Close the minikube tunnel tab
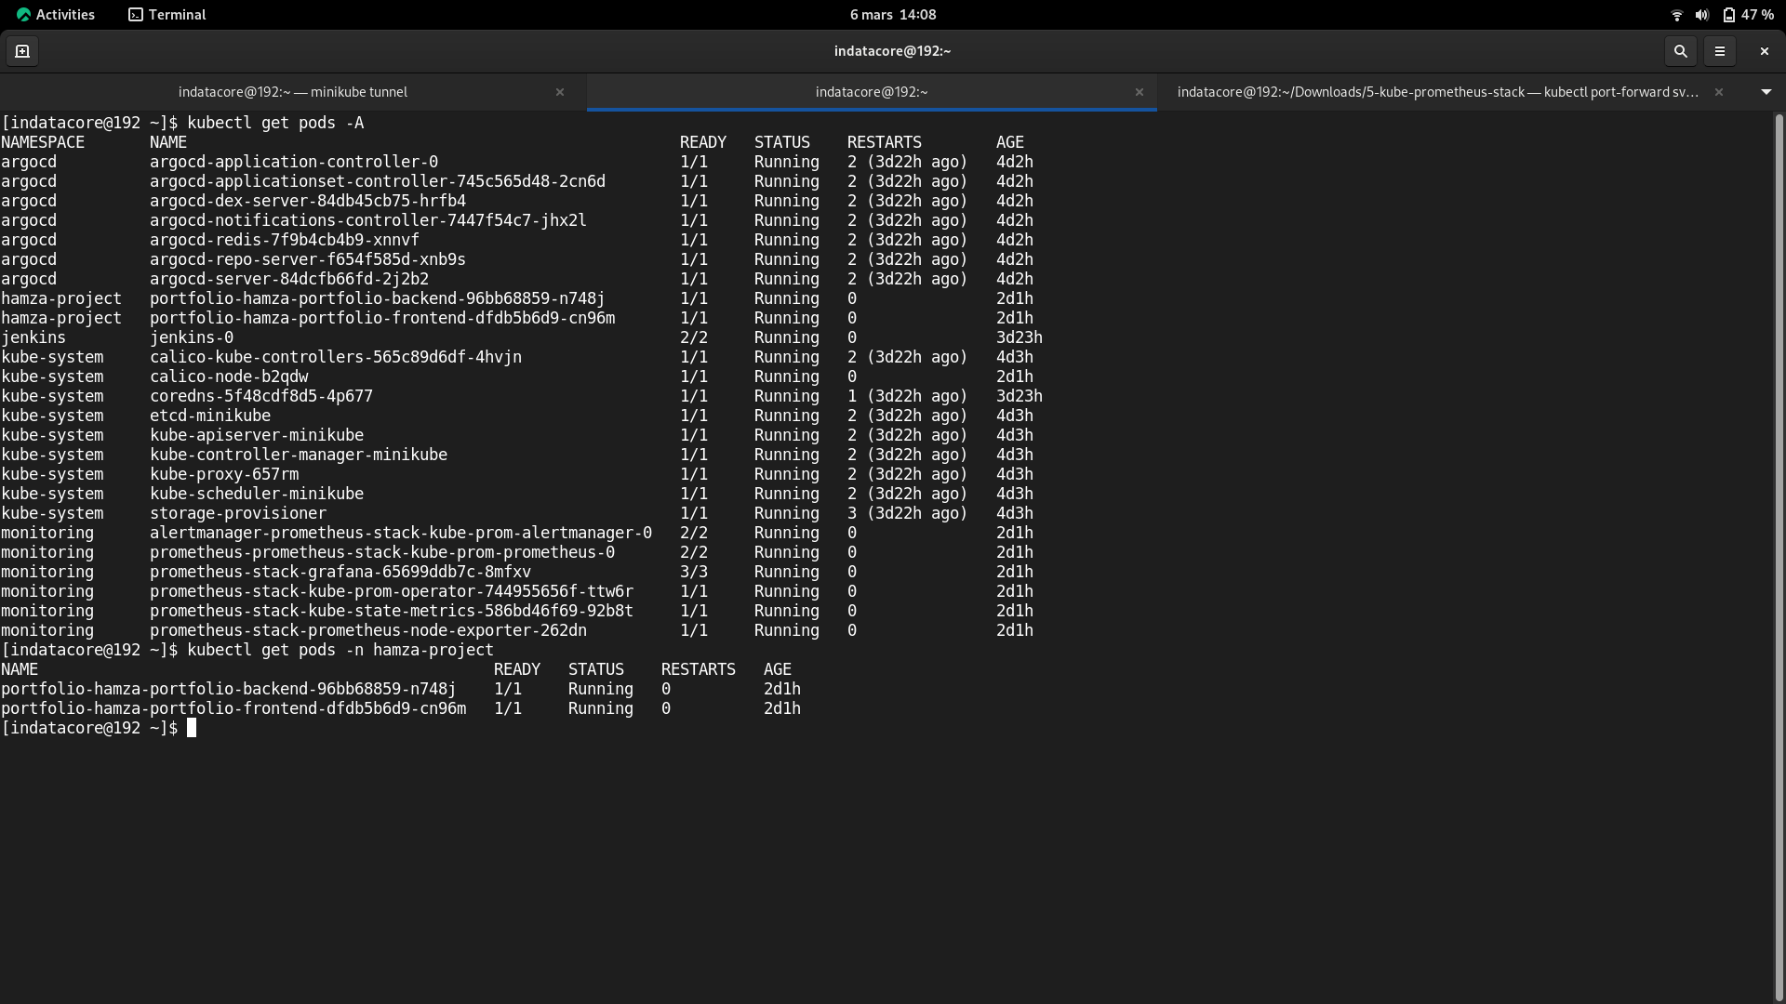 pos(560,91)
